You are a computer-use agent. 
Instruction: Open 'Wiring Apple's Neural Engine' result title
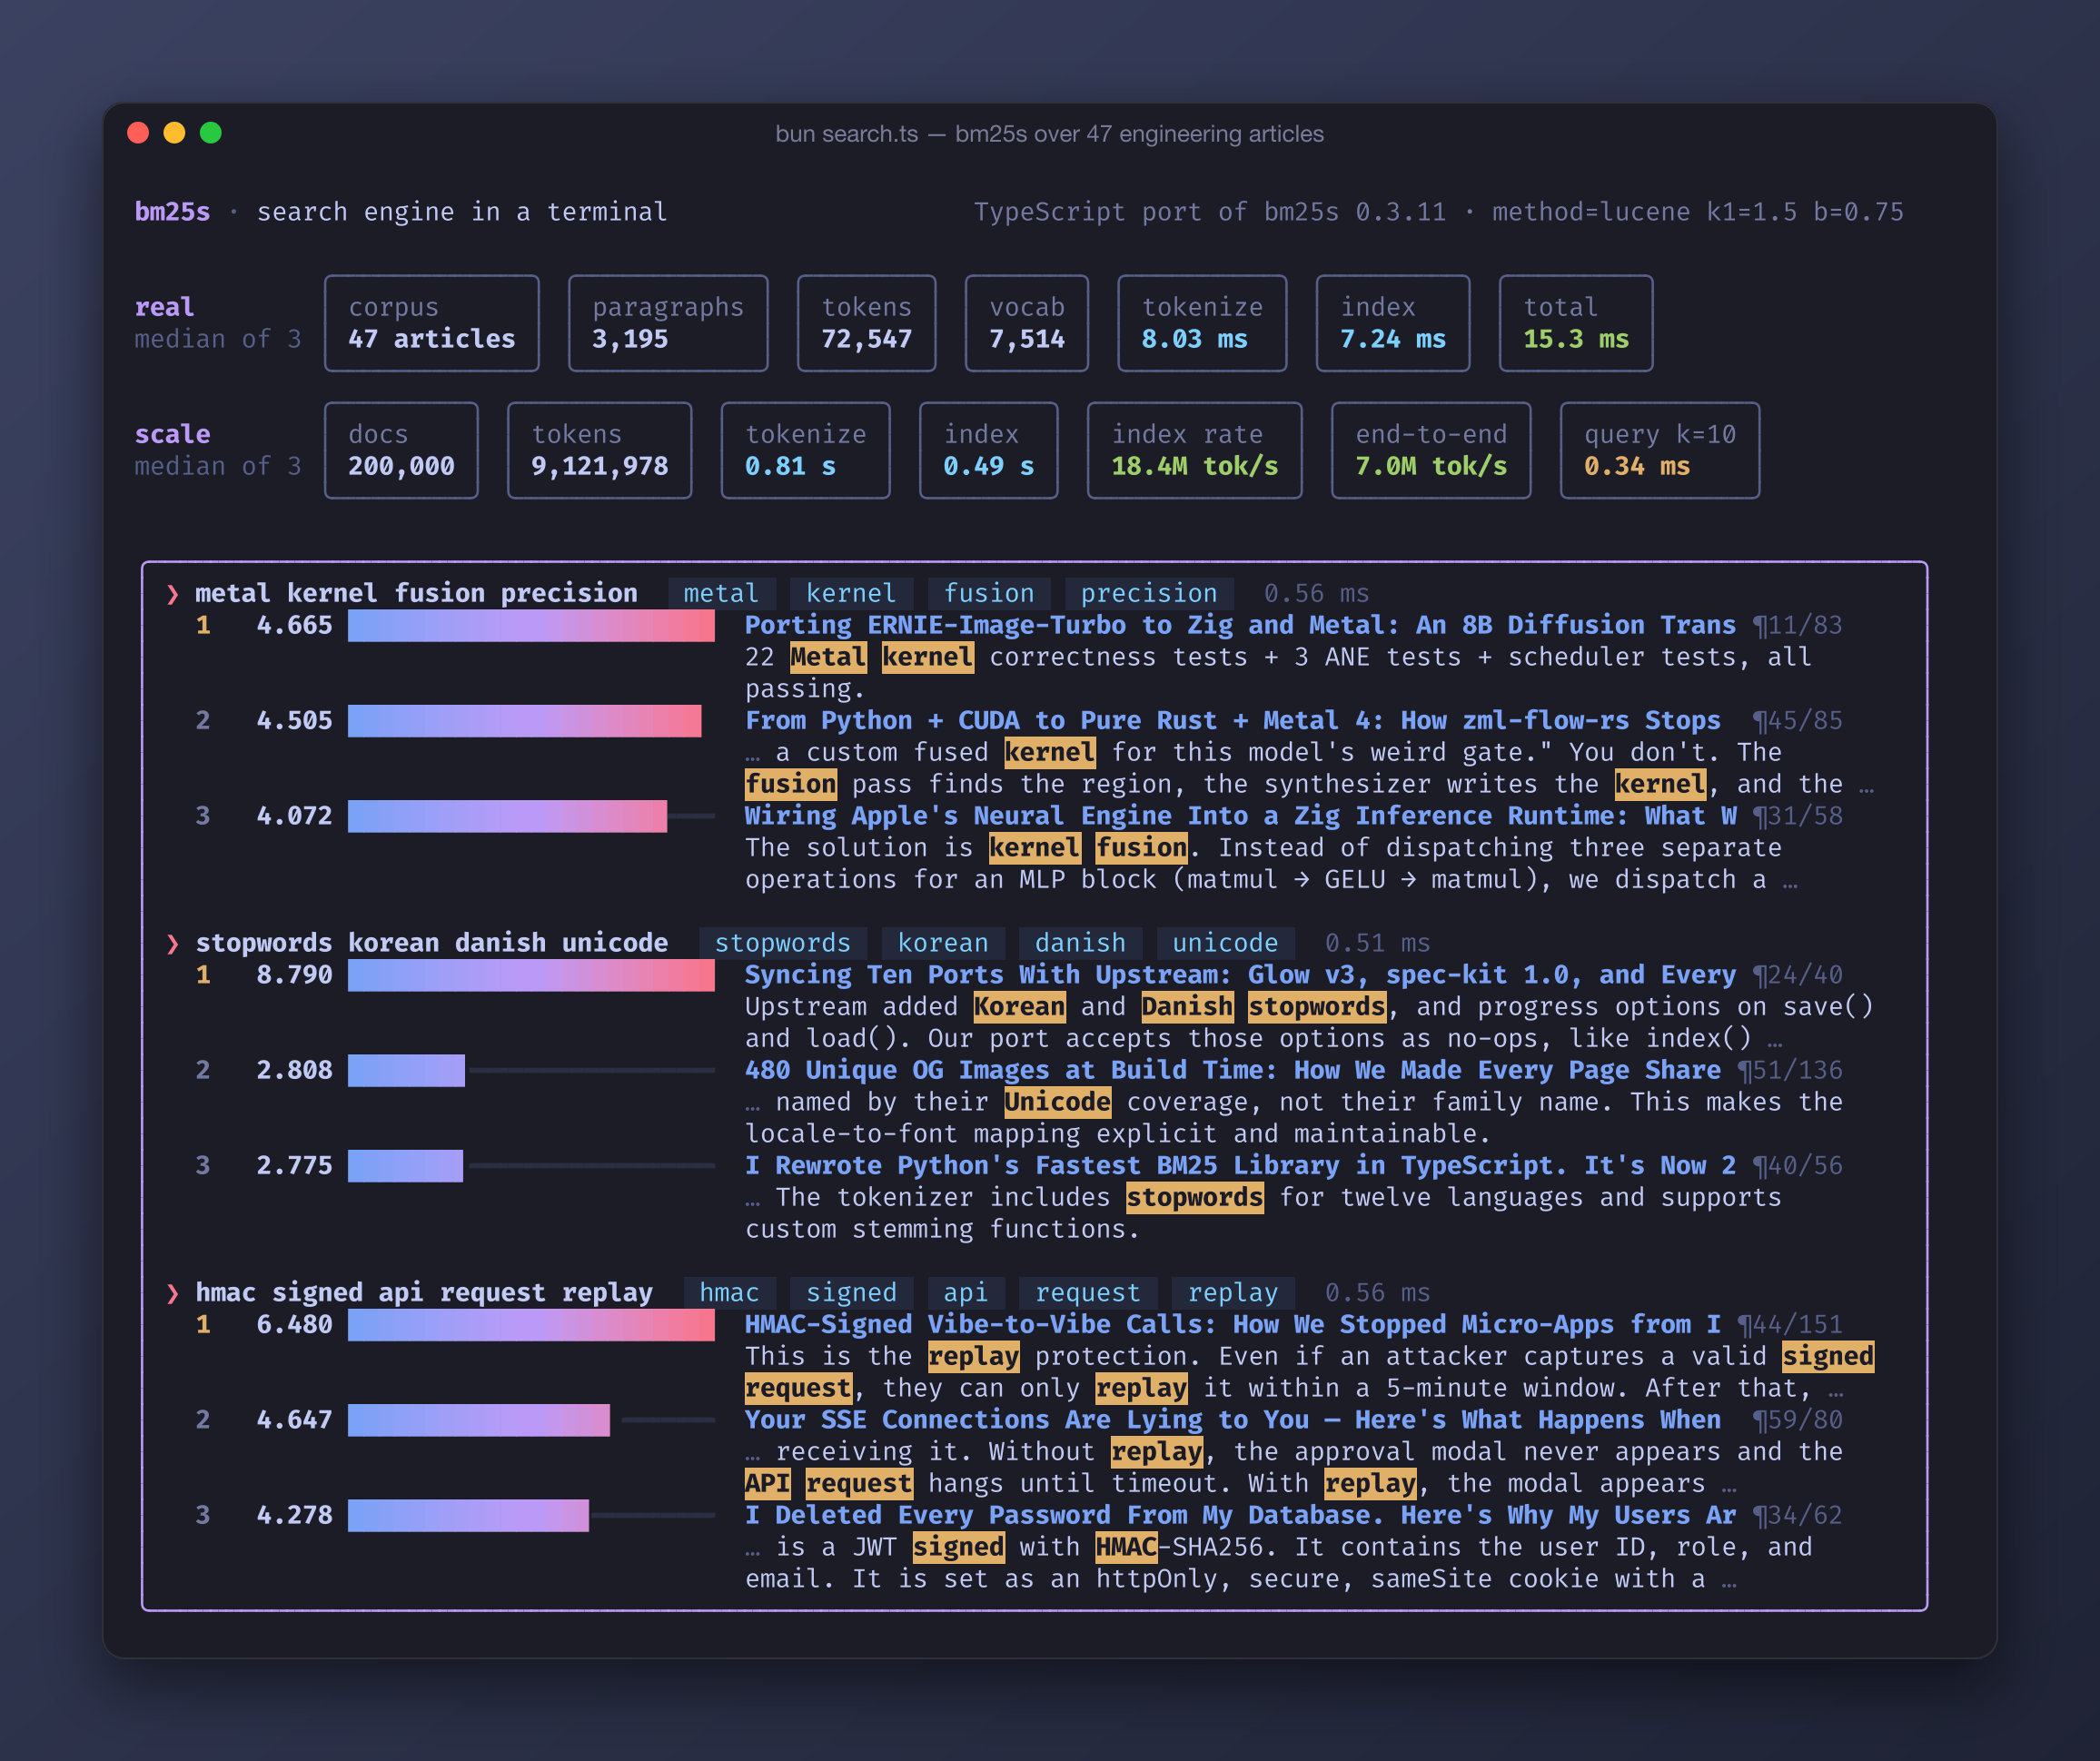1239,816
